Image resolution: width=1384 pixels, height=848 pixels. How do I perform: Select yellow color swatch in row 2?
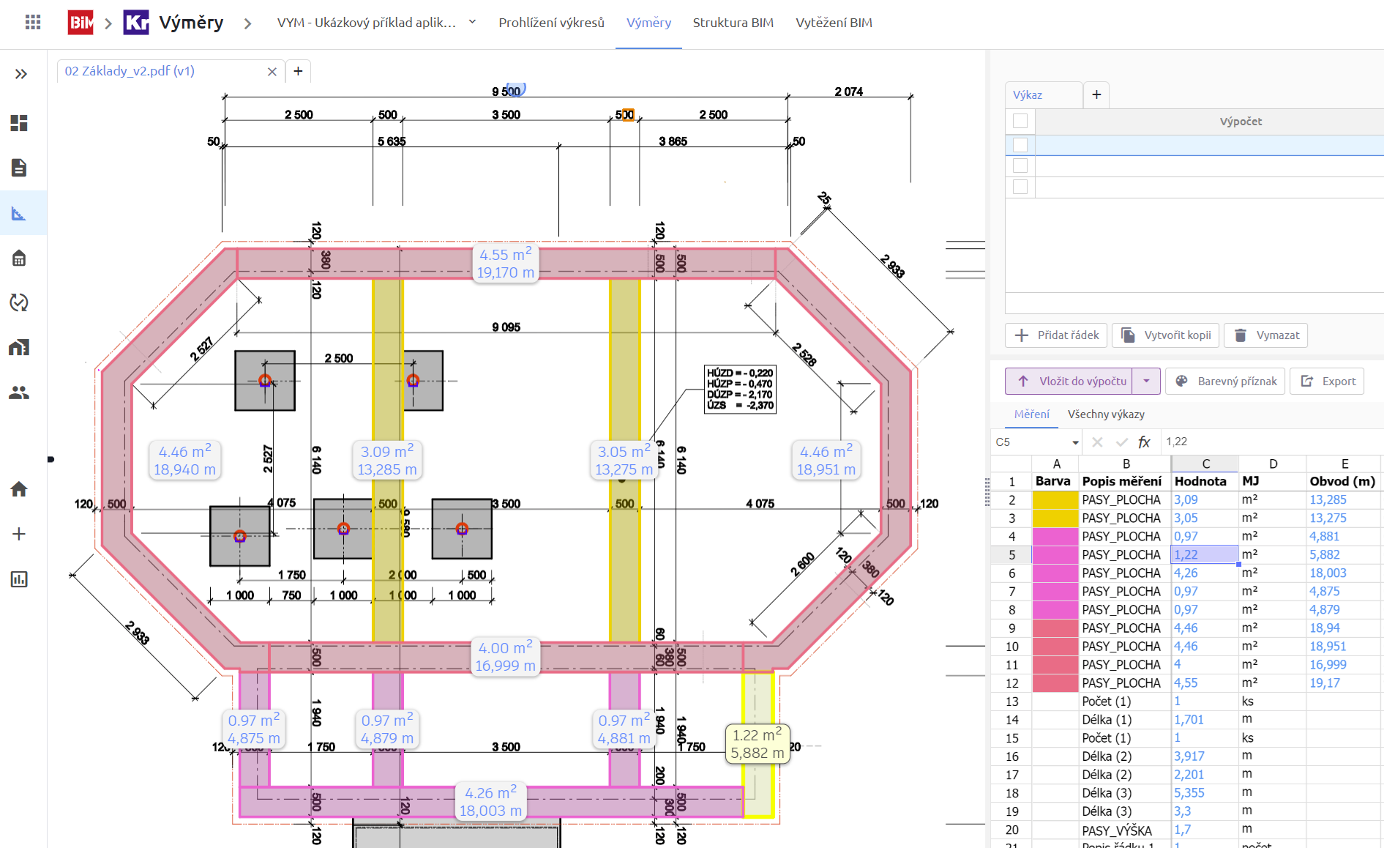point(1055,500)
